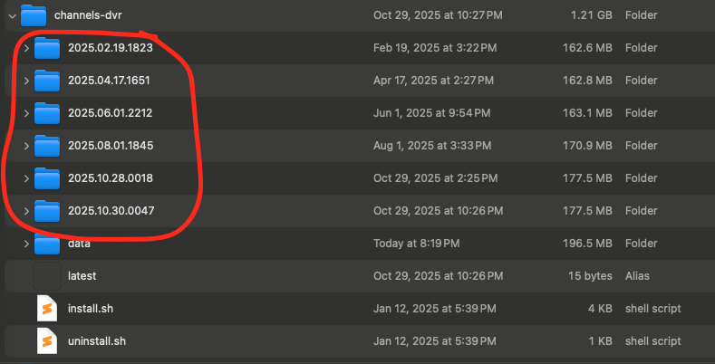715x364 pixels.
Task: Collapse the channels-dvr folder
Action: coord(10,15)
